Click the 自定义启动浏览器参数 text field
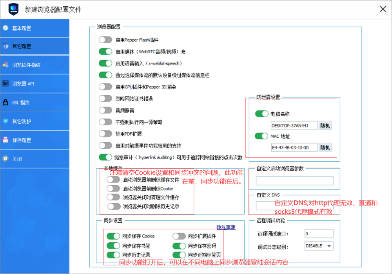The image size is (392, 274). [294, 180]
